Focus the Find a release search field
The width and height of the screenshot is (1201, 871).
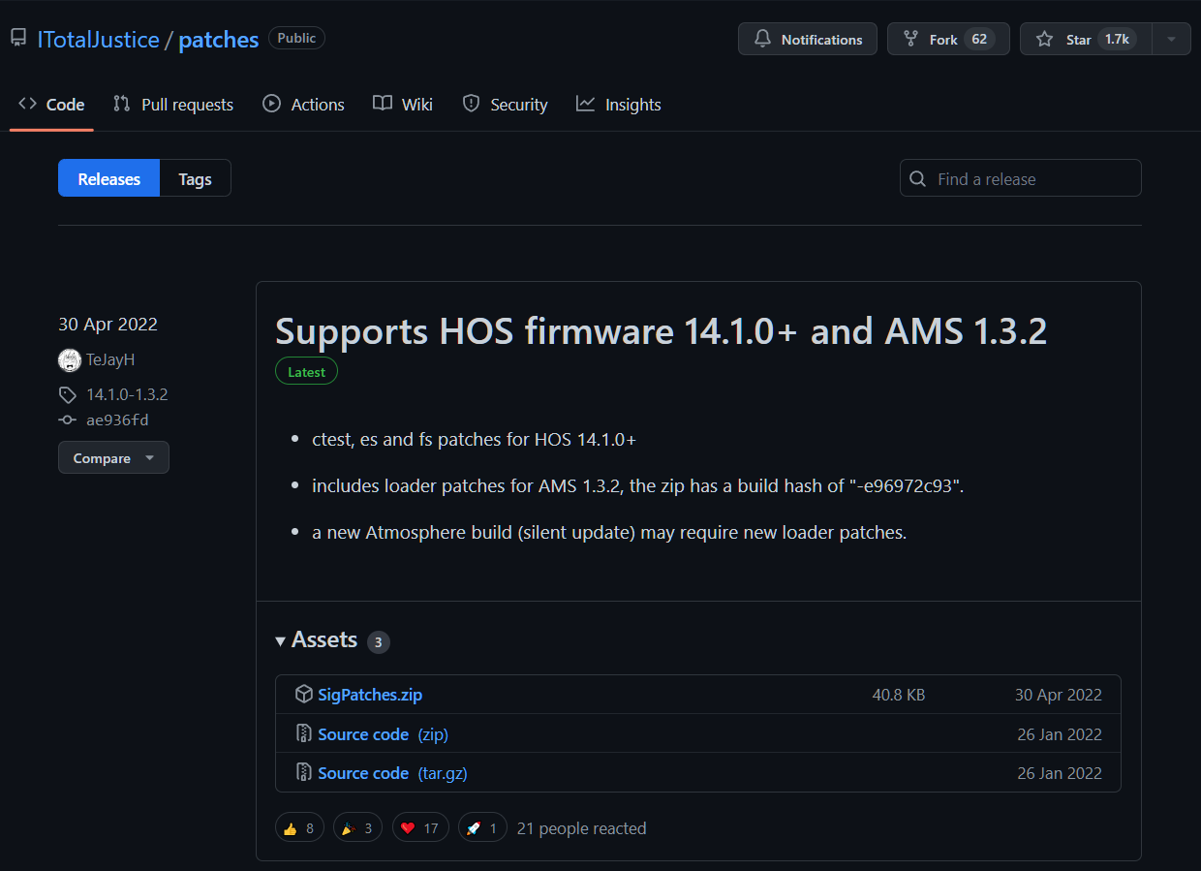(1021, 178)
